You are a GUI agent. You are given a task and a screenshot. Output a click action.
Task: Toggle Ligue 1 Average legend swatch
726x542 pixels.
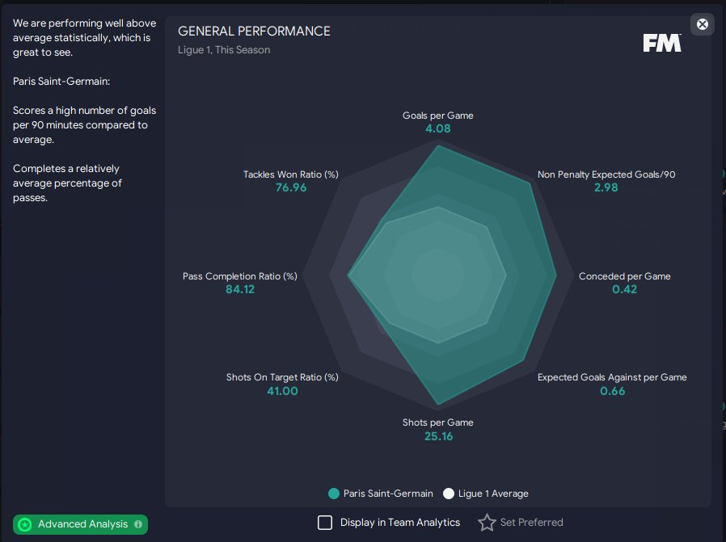tap(448, 494)
